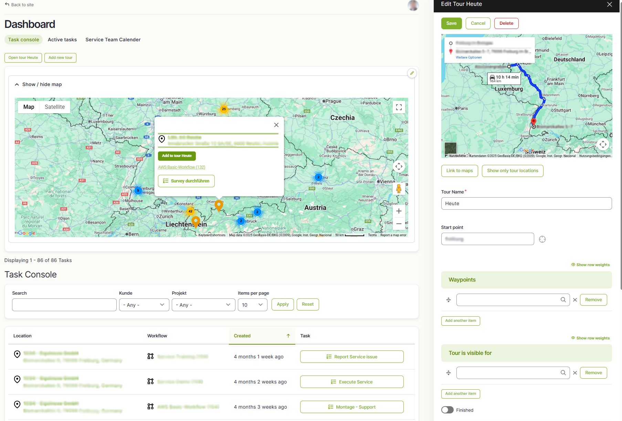622x421 pixels.
Task: Open fullscreen view on dashboard map
Action: click(399, 107)
